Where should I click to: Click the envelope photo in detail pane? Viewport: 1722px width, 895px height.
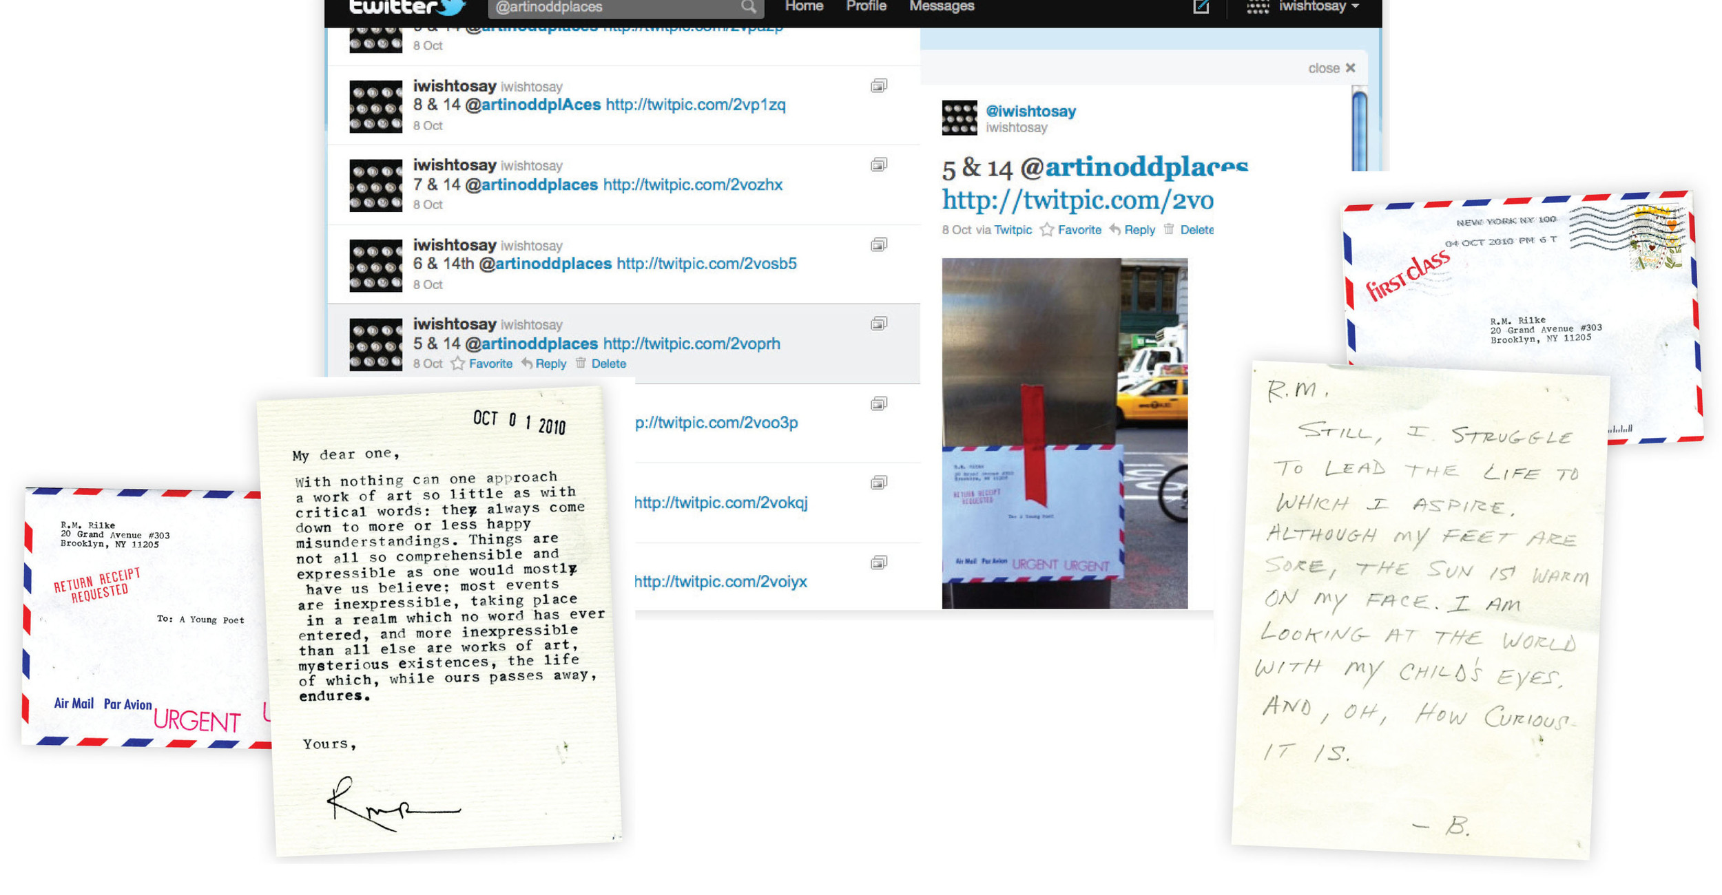click(1064, 434)
